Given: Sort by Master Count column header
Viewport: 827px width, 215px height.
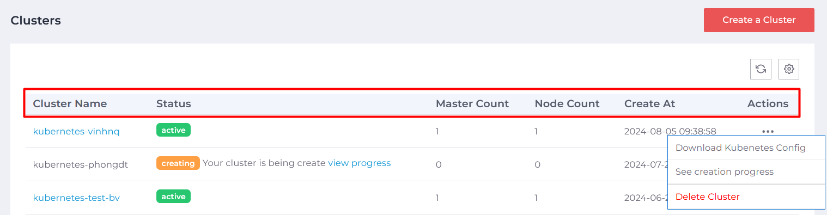Looking at the screenshot, I should [472, 103].
